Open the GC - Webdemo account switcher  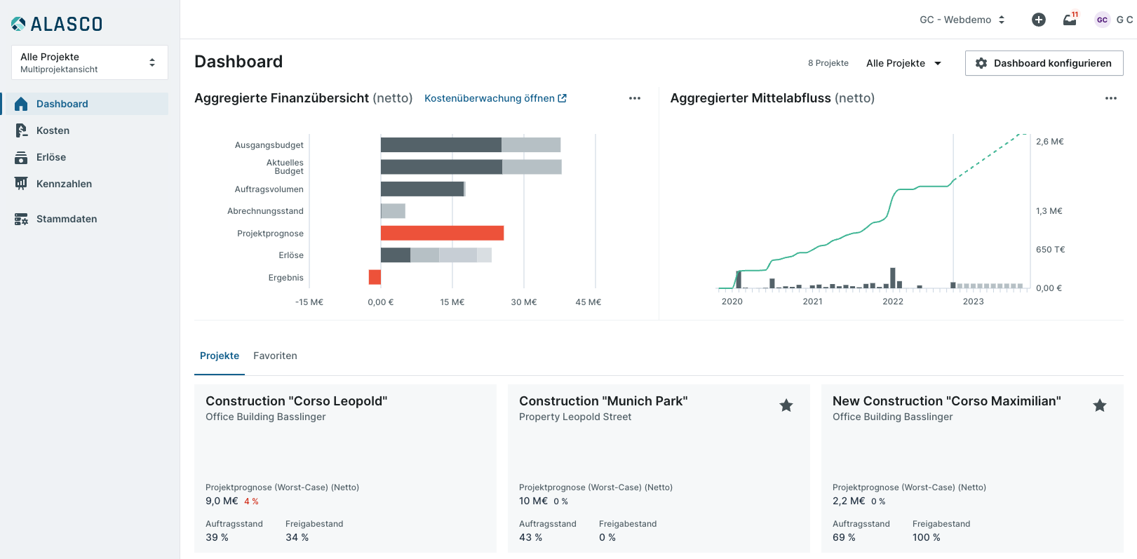[x=962, y=20]
